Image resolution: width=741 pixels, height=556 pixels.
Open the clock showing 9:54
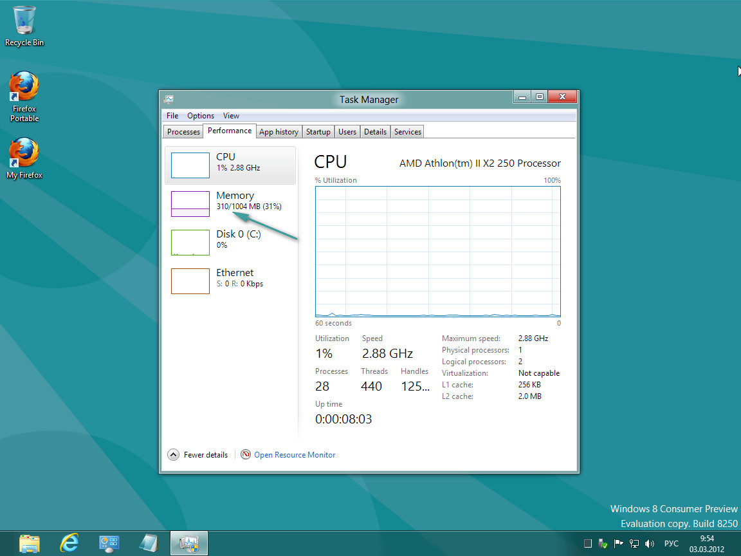click(x=706, y=544)
